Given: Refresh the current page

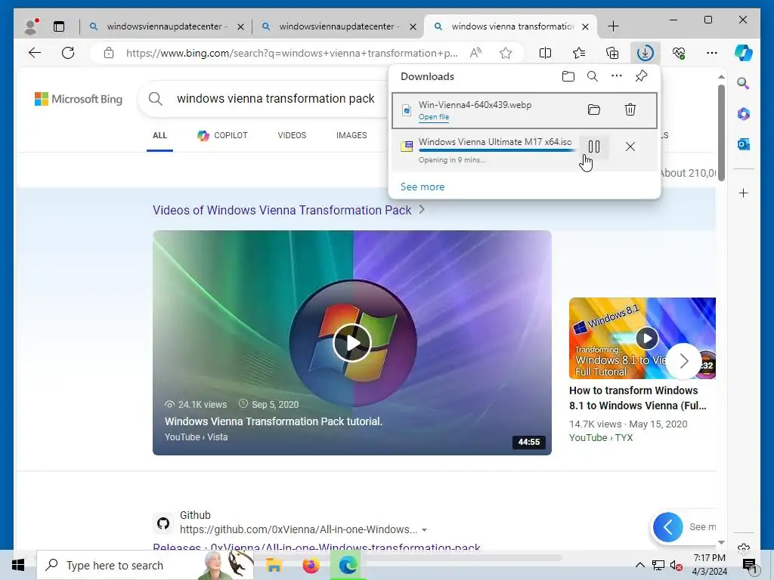Looking at the screenshot, I should pos(68,53).
